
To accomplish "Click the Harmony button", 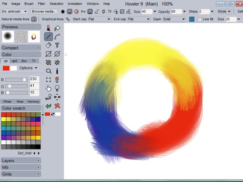I will [x=33, y=102].
